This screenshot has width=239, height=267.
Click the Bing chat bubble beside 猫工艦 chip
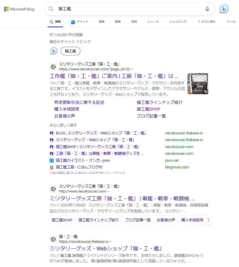54,51
